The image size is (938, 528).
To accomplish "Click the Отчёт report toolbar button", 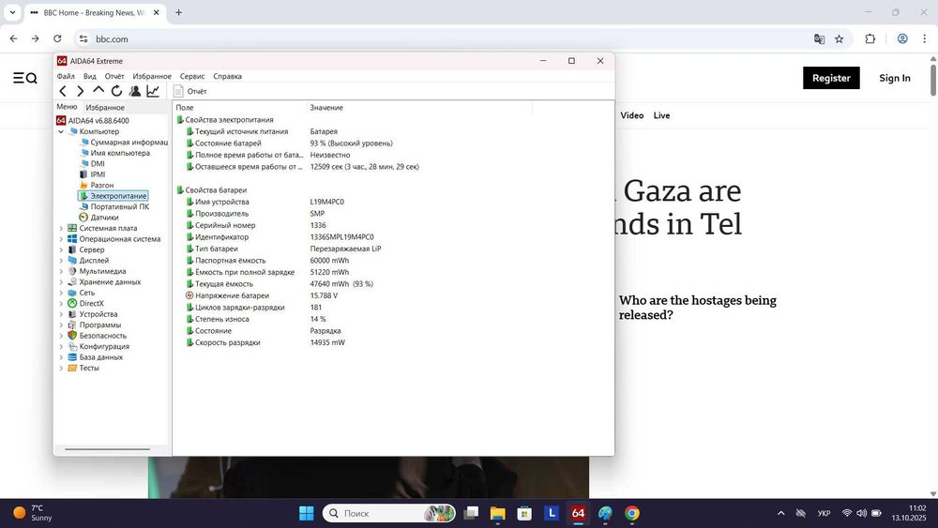I will 190,91.
